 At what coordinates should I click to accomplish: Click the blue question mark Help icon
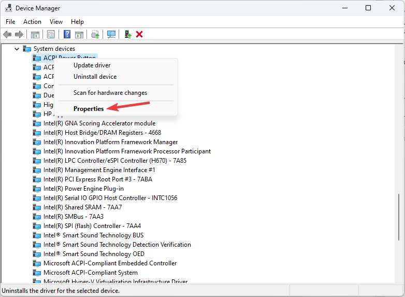point(67,34)
